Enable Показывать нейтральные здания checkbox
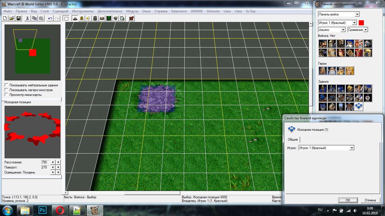The width and height of the screenshot is (385, 216). (x=6, y=85)
